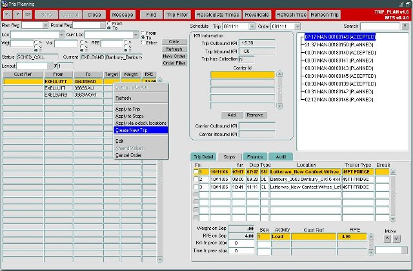The height and width of the screenshot is (271, 413).
Task: Click the Clear button above Refresh
Action: [x=174, y=42]
